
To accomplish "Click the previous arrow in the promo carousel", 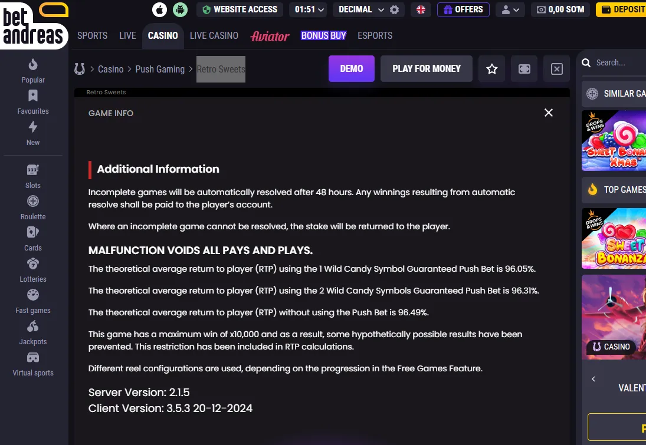I will point(593,379).
